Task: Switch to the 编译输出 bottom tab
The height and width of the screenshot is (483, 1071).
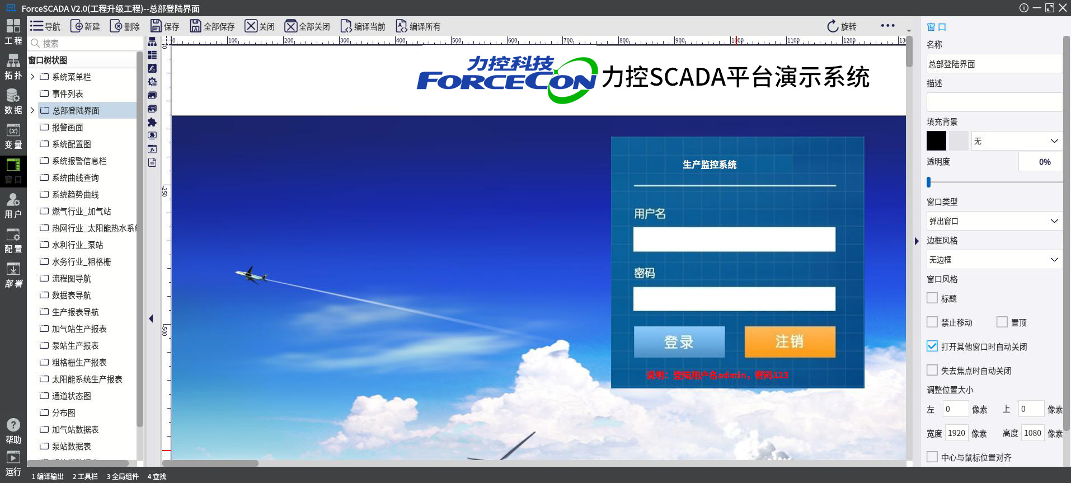Action: click(x=48, y=476)
